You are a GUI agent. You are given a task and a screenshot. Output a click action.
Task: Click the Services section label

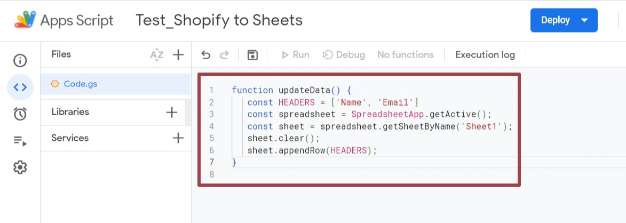tap(70, 138)
